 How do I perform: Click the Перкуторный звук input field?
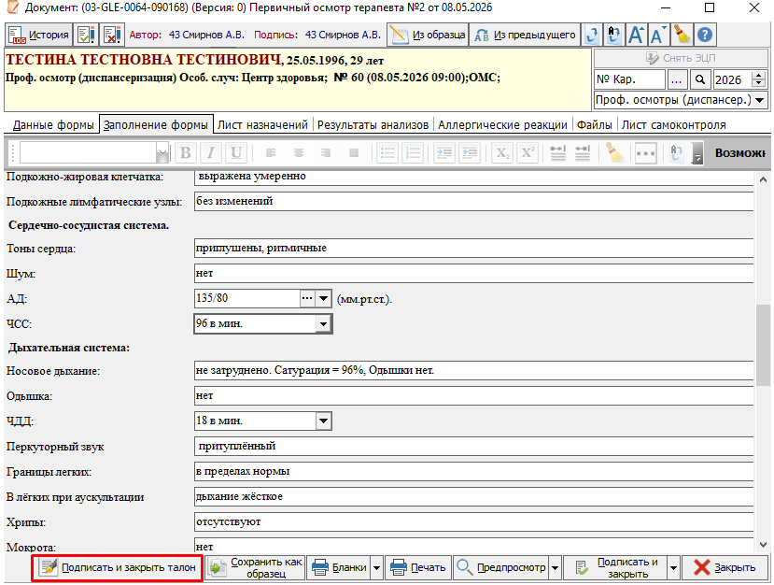(x=474, y=446)
